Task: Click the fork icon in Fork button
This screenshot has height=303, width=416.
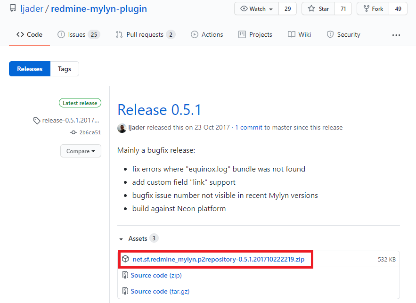Action: click(x=367, y=8)
